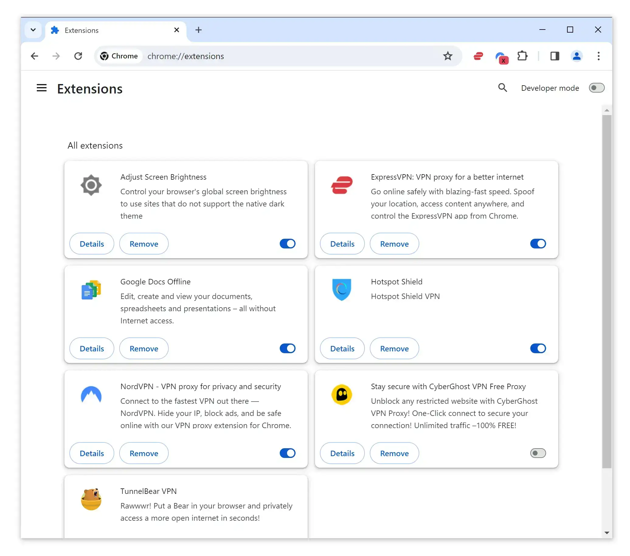Click the scrollbar up arrow

[607, 110]
